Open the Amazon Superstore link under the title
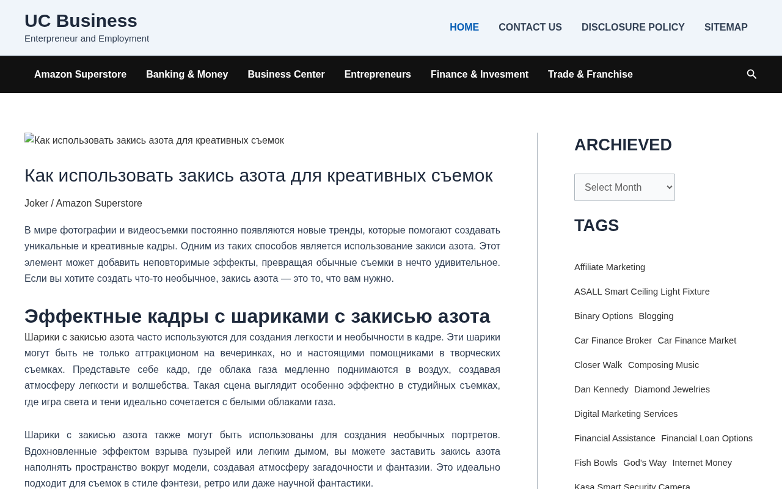This screenshot has height=489, width=782. click(99, 204)
